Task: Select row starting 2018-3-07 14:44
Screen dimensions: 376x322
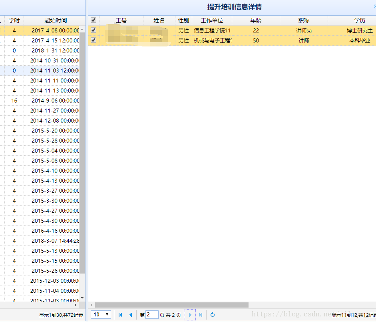Action: click(x=39, y=241)
